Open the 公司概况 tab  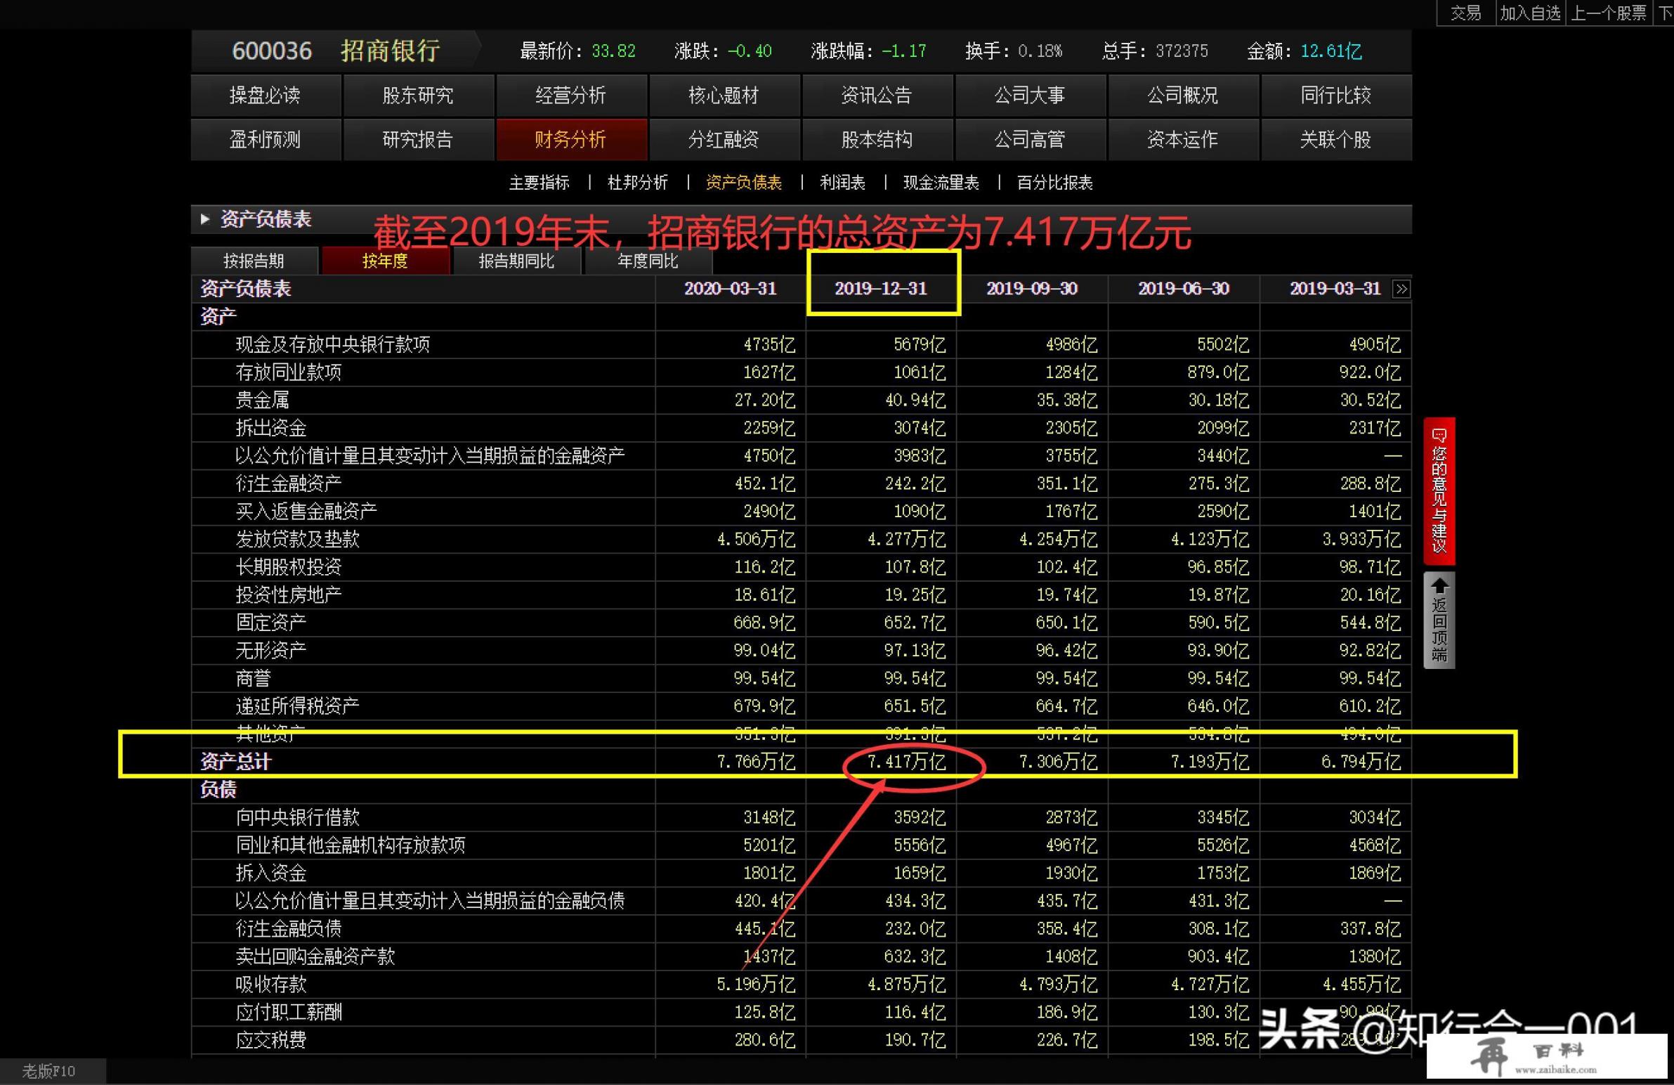pyautogui.click(x=1182, y=95)
